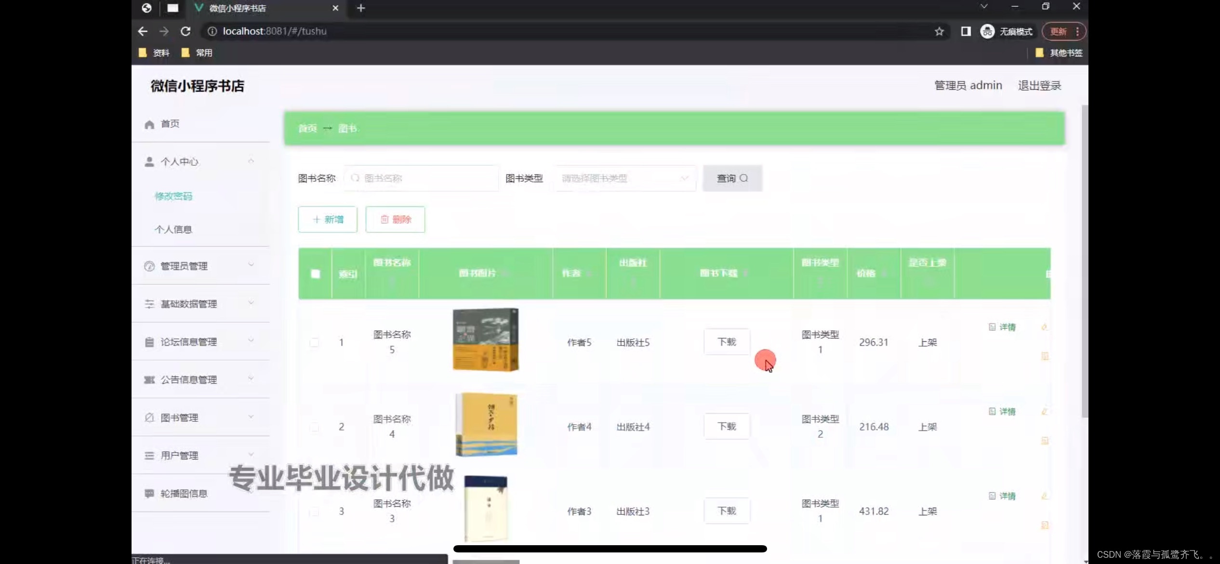The image size is (1220, 564).
Task: Open the tab search chevron in title bar
Action: (984, 7)
